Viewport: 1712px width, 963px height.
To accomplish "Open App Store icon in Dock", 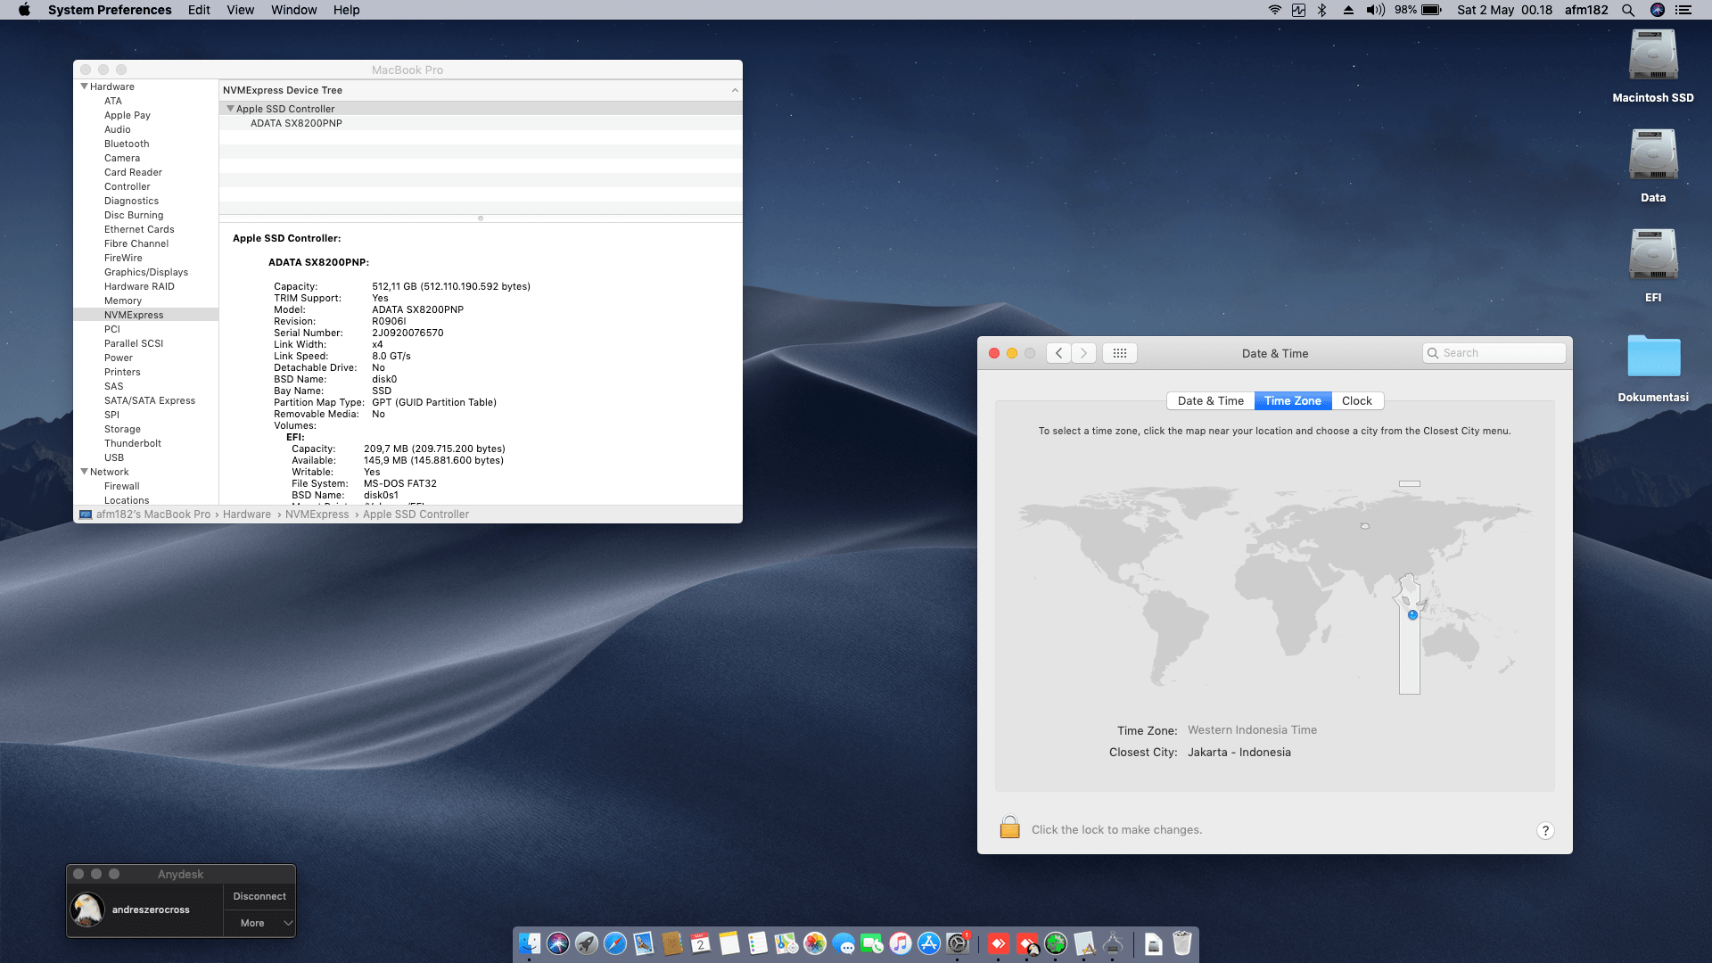I will 929,943.
